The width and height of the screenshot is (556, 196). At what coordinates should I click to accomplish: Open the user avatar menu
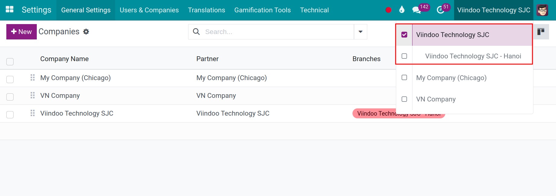[542, 10]
